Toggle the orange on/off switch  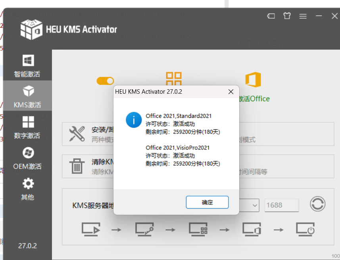point(105,81)
